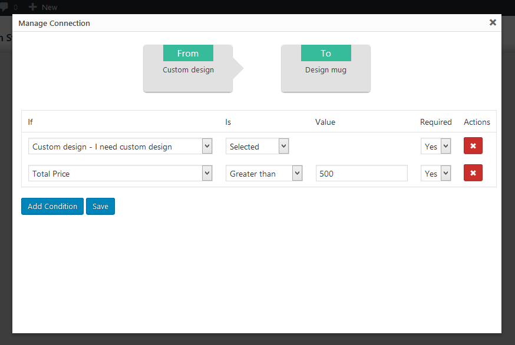Open Required dropdown for Total Price row

coord(435,174)
